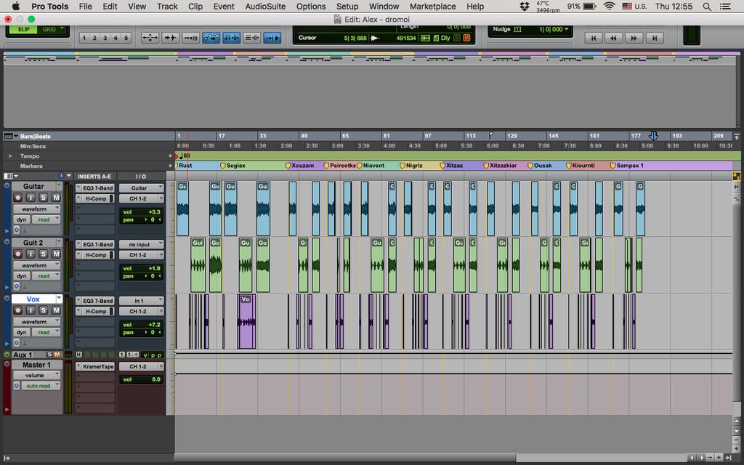Open Guitar track view selector showing waveform
Image resolution: width=744 pixels, height=465 pixels.
(x=36, y=209)
